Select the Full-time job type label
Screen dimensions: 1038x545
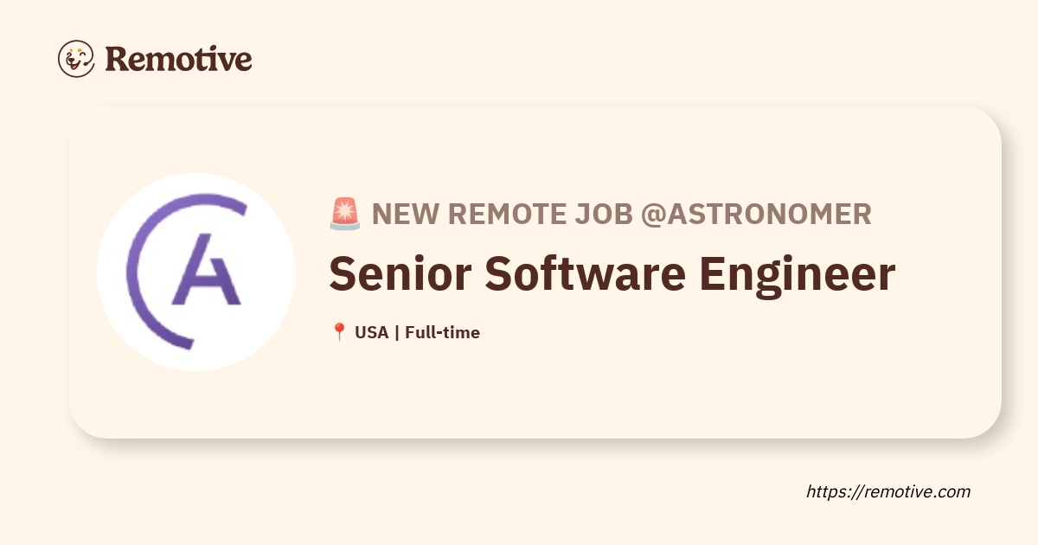pos(442,332)
